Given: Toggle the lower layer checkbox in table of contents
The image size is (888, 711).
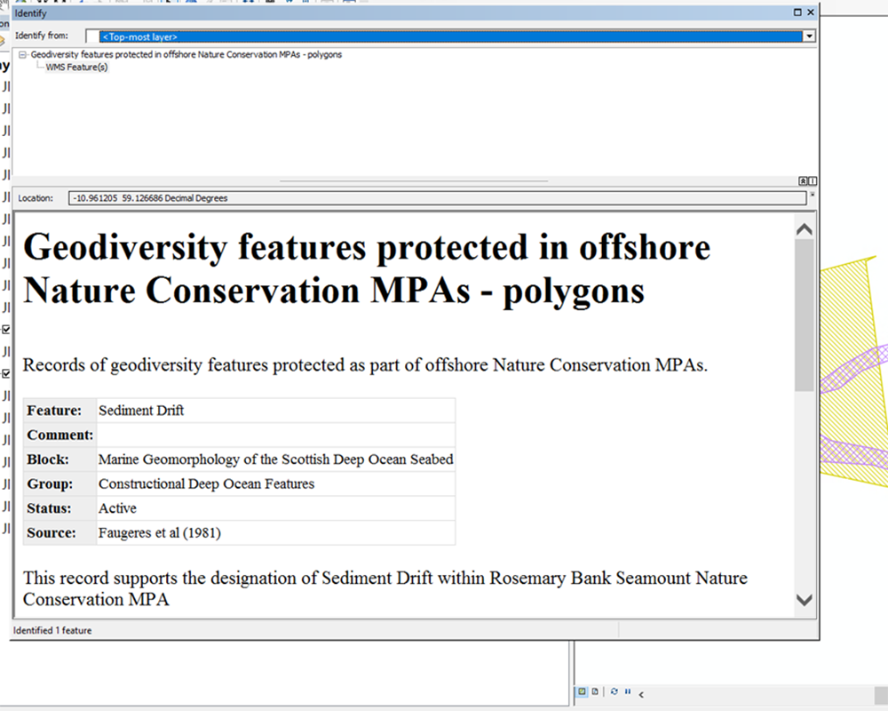Looking at the screenshot, I should point(6,373).
